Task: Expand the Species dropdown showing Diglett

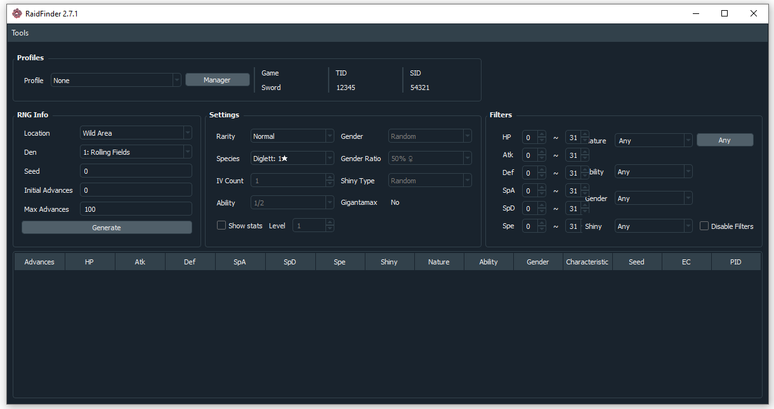Action: coord(292,159)
